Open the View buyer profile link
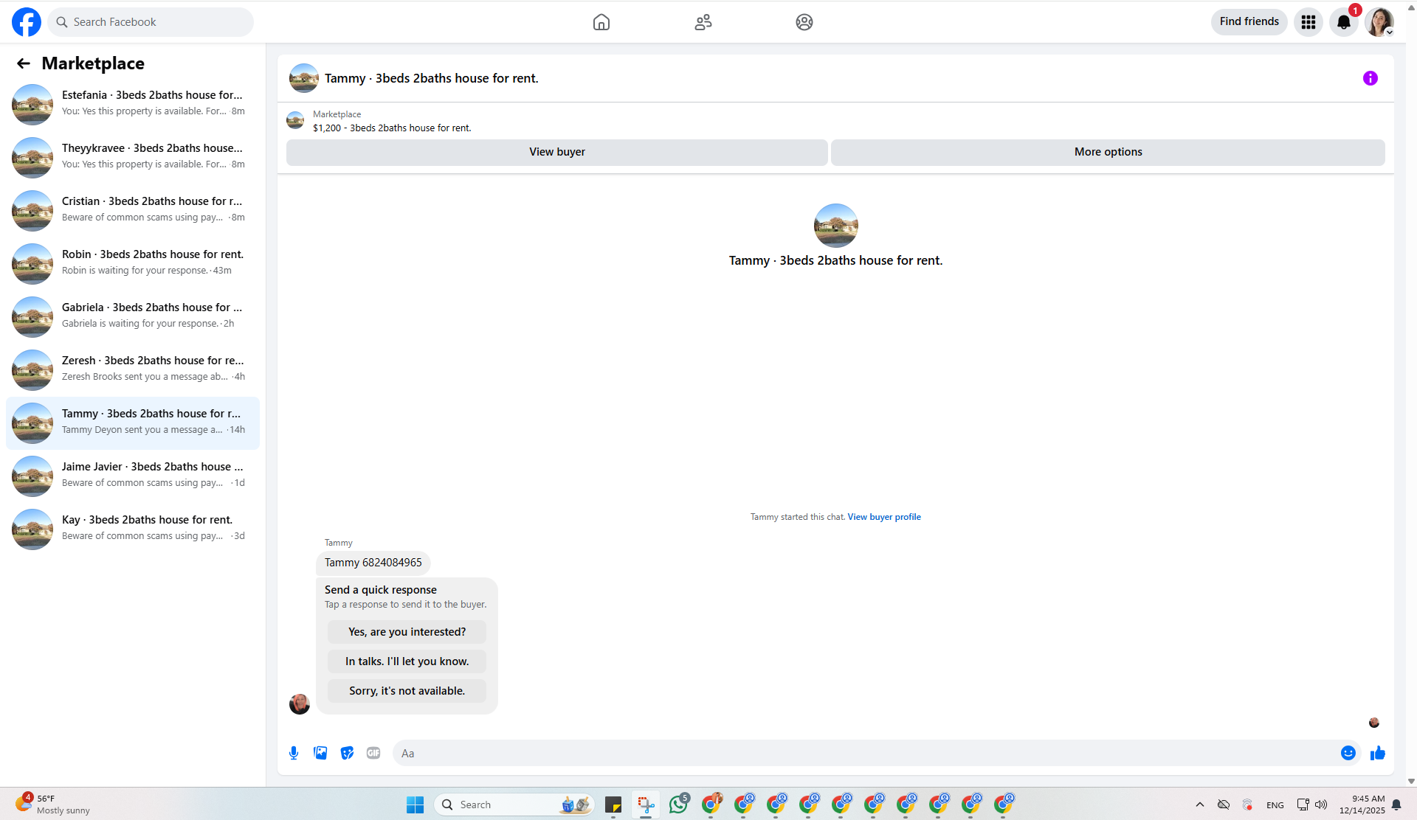1417x820 pixels. (884, 517)
